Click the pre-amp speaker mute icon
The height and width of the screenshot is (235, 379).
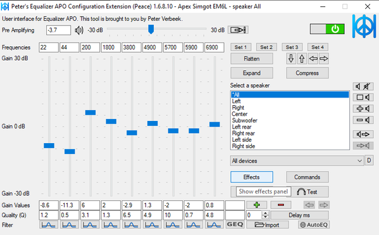pos(79,30)
